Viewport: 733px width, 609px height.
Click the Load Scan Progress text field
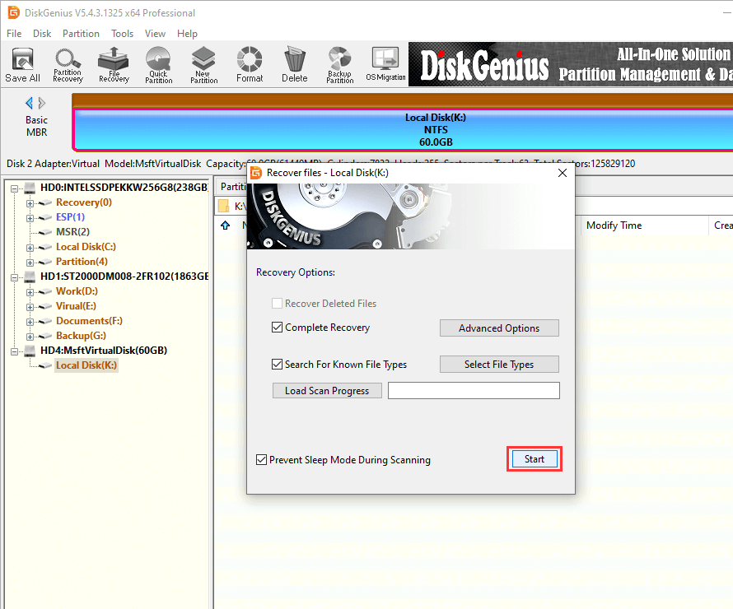coord(474,391)
